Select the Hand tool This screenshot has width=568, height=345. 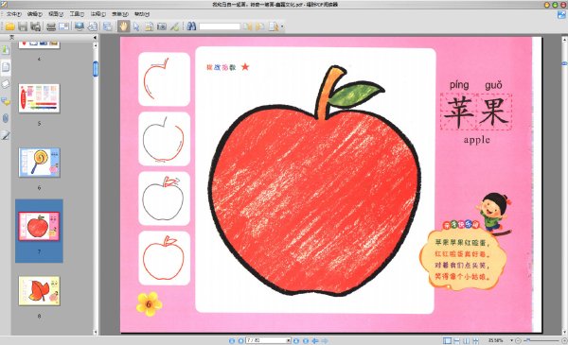pyautogui.click(x=123, y=26)
